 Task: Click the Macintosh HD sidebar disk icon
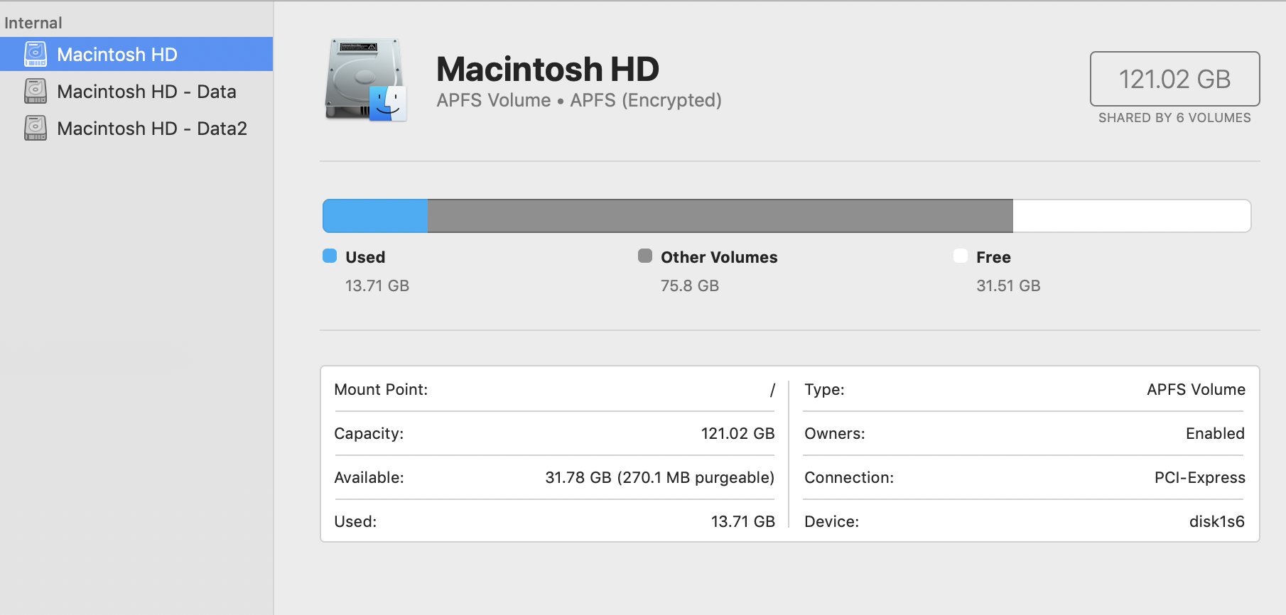(x=36, y=54)
